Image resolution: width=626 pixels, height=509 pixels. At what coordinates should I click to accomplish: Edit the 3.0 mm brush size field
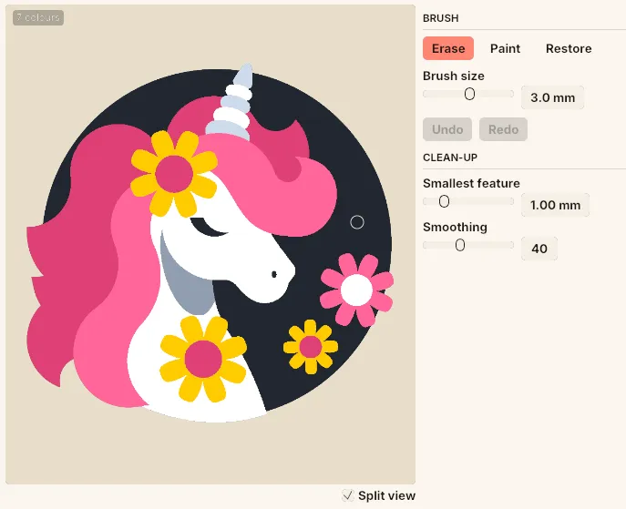click(x=552, y=97)
